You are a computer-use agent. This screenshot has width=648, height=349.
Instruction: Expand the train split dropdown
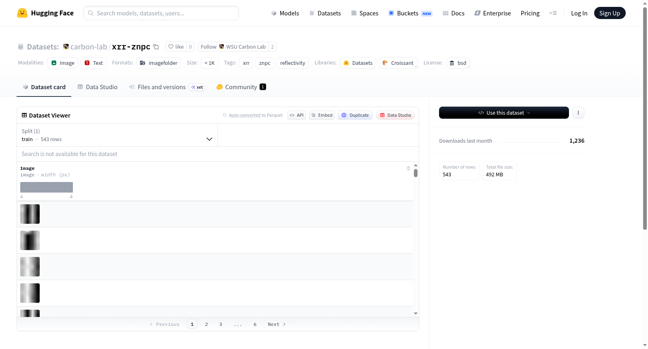117,135
